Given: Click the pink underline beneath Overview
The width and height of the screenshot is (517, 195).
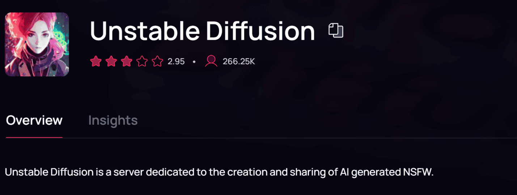Looking at the screenshot, I should 34,138.
